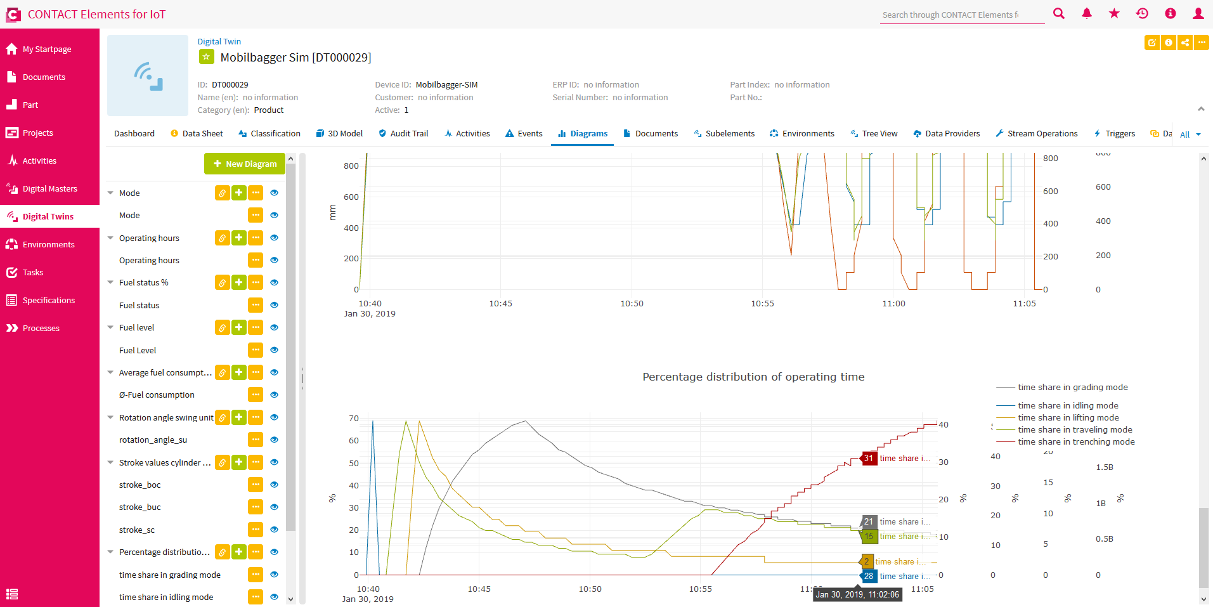This screenshot has height=607, width=1213.
Task: Open the history icon in the top bar
Action: [x=1142, y=13]
